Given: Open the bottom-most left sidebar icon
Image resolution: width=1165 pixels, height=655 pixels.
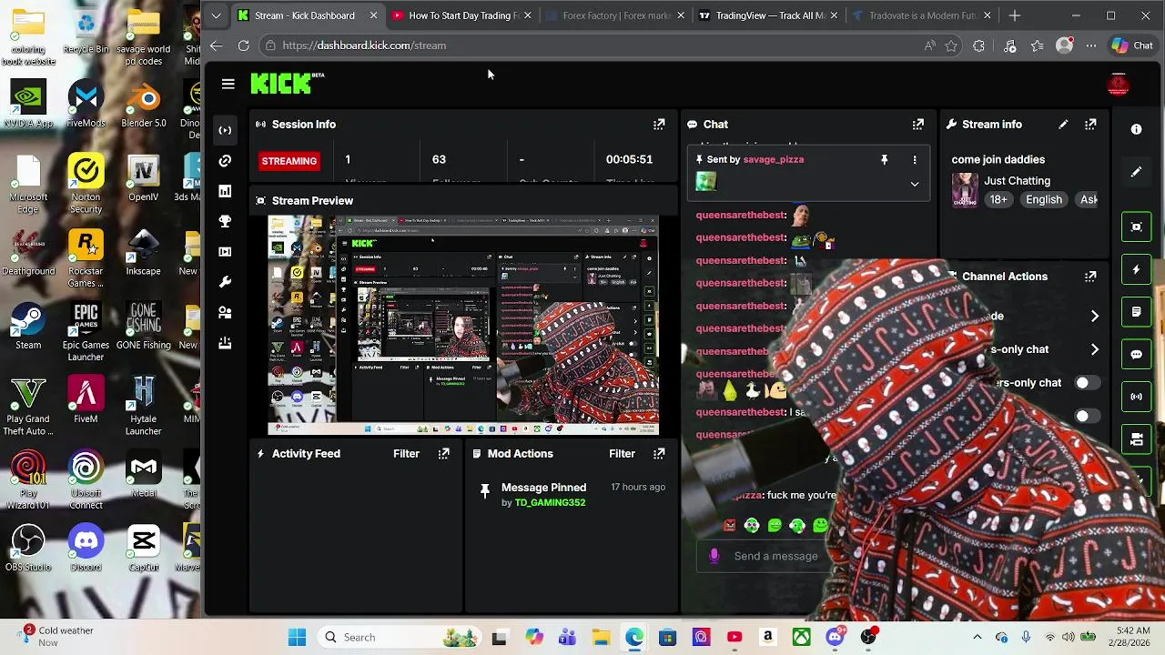Looking at the screenshot, I should 225,343.
